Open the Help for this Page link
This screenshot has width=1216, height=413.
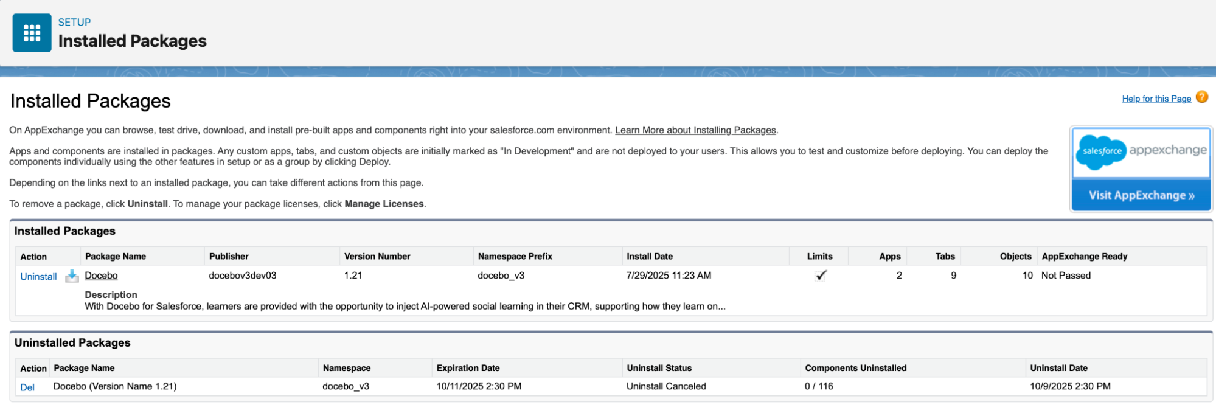[x=1156, y=99]
